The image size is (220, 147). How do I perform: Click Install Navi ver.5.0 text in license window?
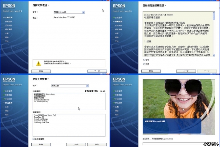tap(122, 11)
